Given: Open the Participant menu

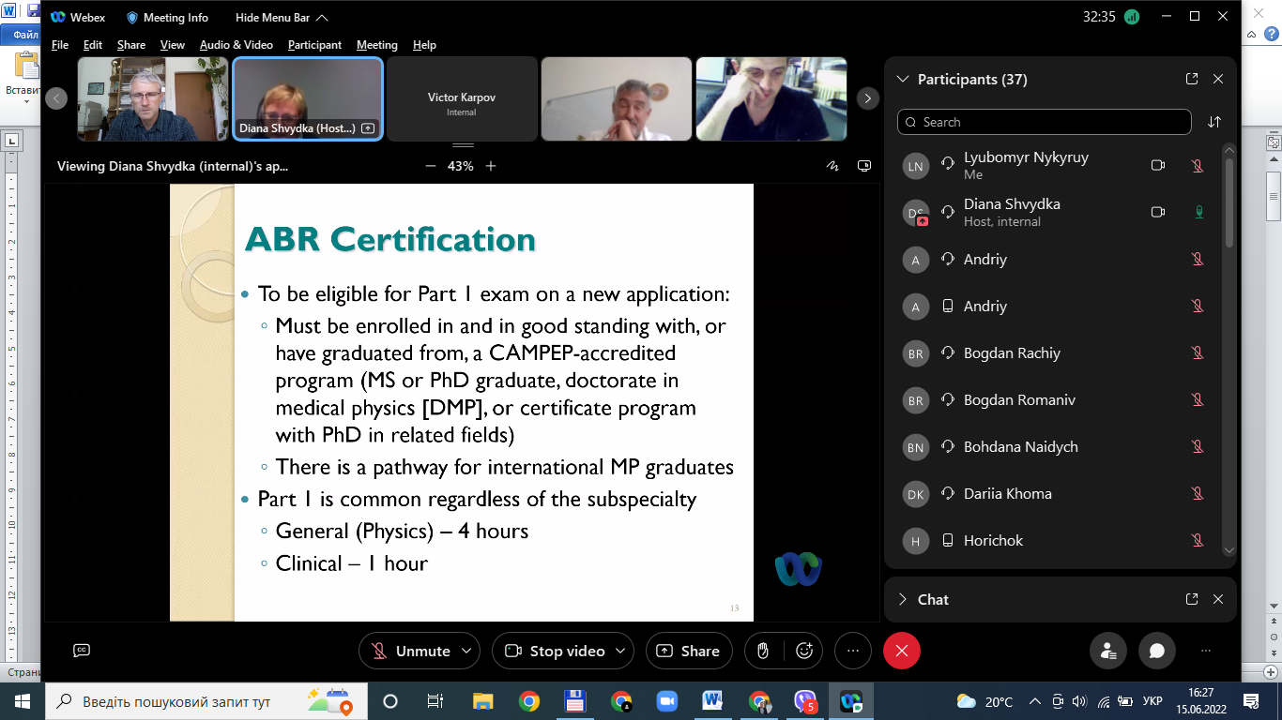Looking at the screenshot, I should pyautogui.click(x=314, y=45).
